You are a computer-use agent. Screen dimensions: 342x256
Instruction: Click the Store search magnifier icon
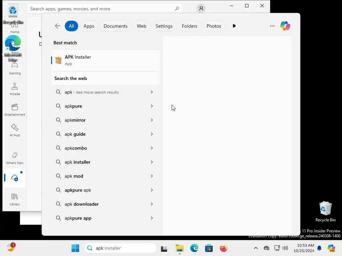click(x=177, y=8)
